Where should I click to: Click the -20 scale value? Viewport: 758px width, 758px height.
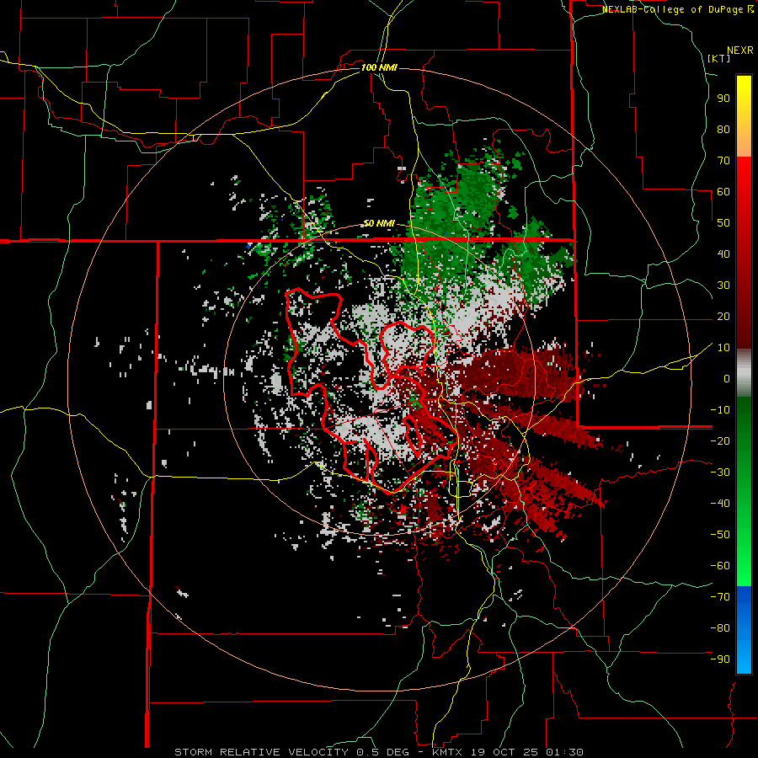click(x=720, y=440)
